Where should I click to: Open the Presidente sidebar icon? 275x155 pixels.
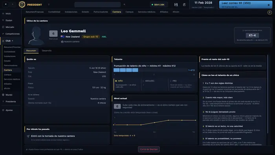click(3, 101)
